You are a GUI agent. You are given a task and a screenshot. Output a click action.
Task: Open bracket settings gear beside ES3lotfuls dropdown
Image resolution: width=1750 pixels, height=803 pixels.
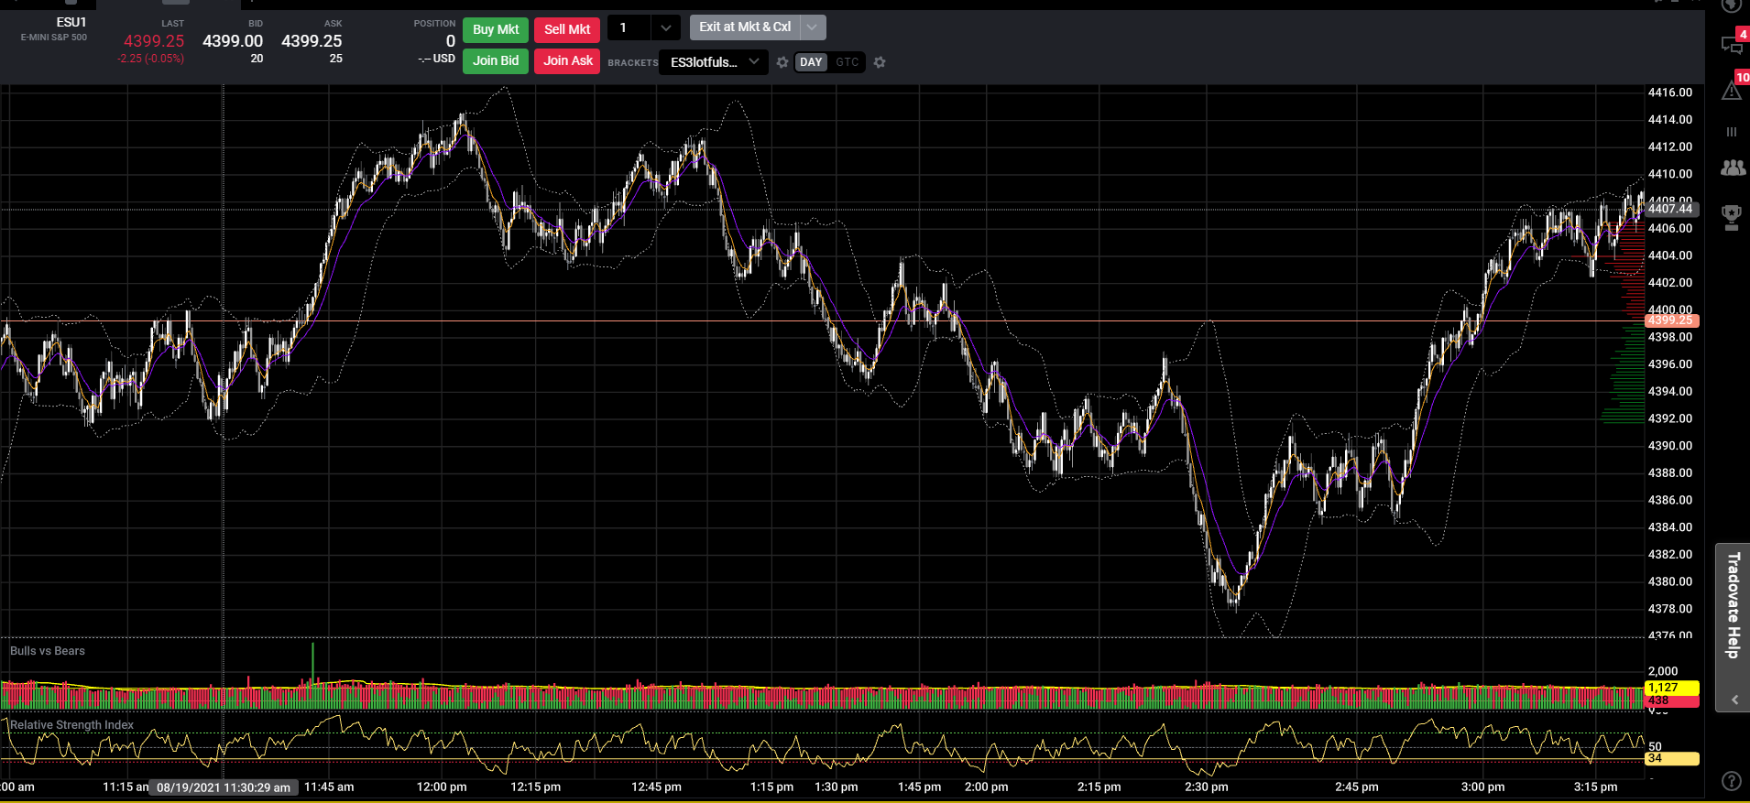click(782, 62)
